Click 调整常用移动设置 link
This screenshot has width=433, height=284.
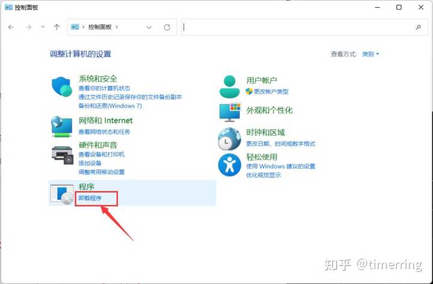[x=102, y=172]
